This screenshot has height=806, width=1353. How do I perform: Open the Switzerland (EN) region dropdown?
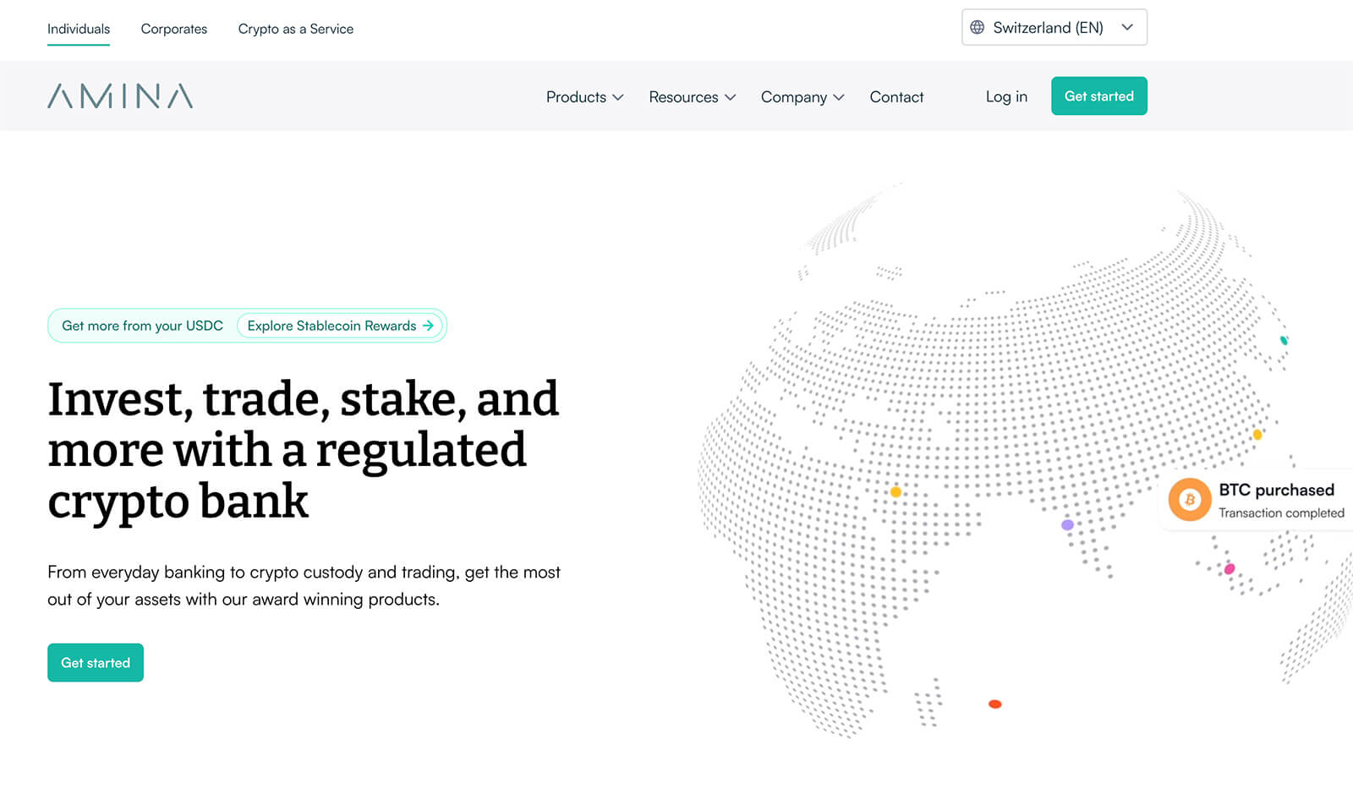[1054, 27]
